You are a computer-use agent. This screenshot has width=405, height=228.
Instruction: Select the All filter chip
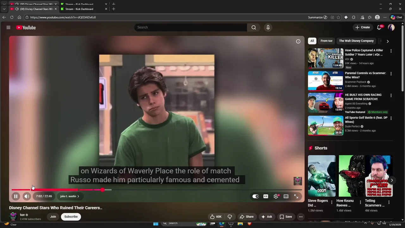[x=312, y=41]
